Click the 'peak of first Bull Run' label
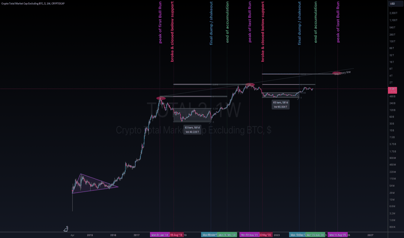Viewport: 404px width, 238px height. tap(160, 23)
